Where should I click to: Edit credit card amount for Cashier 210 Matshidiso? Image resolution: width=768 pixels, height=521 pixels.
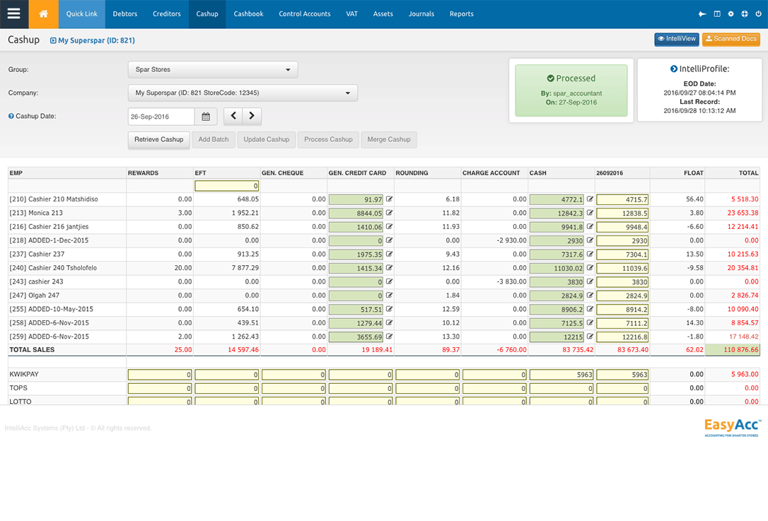point(390,199)
